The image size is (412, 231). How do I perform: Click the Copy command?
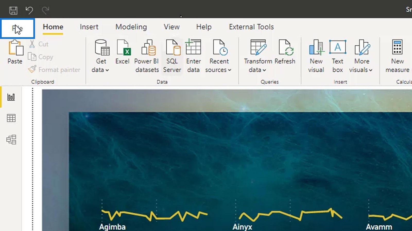click(x=41, y=57)
